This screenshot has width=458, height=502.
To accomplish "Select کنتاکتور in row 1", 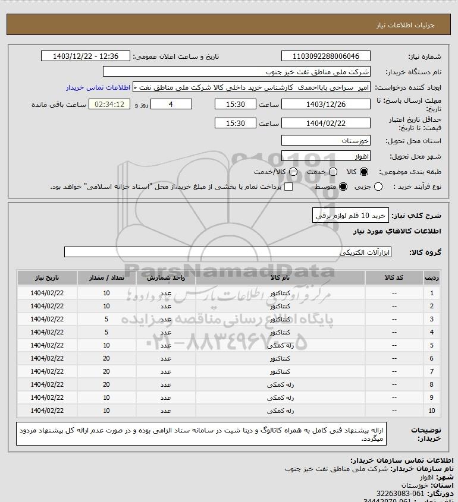I will coord(280,293).
